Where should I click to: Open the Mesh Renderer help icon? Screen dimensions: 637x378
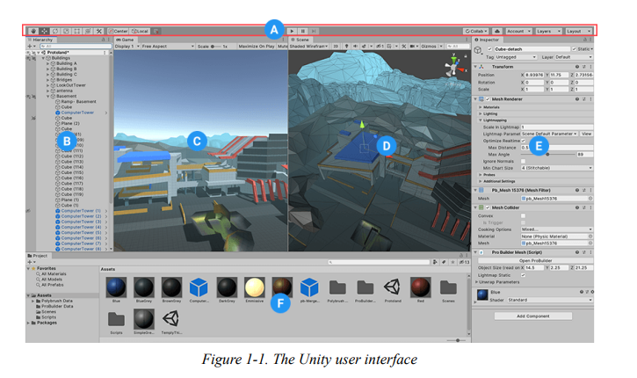[x=577, y=99]
